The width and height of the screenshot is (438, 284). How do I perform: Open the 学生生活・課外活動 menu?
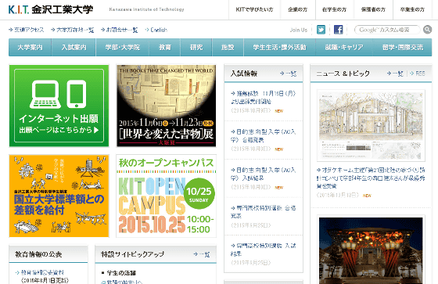click(x=280, y=47)
